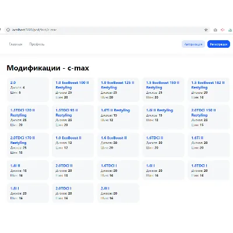Open the 1.6TDCi I modification
Viewport: 233px width, 233px height.
coord(109,165)
